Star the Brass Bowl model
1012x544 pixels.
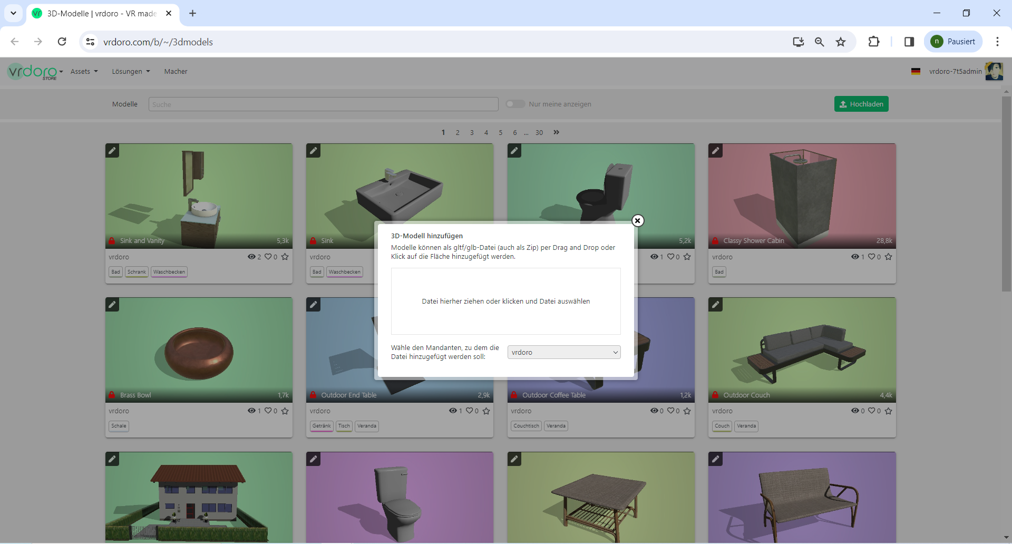click(285, 411)
